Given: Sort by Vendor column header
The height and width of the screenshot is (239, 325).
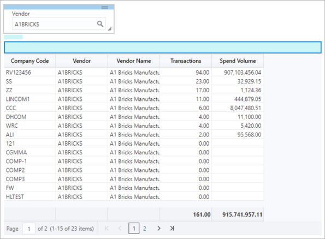Looking at the screenshot, I should point(82,61).
